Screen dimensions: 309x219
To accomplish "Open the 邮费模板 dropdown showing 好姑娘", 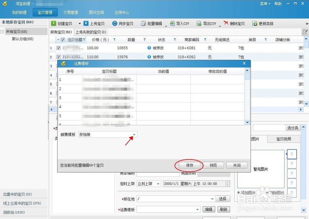I will 134,134.
